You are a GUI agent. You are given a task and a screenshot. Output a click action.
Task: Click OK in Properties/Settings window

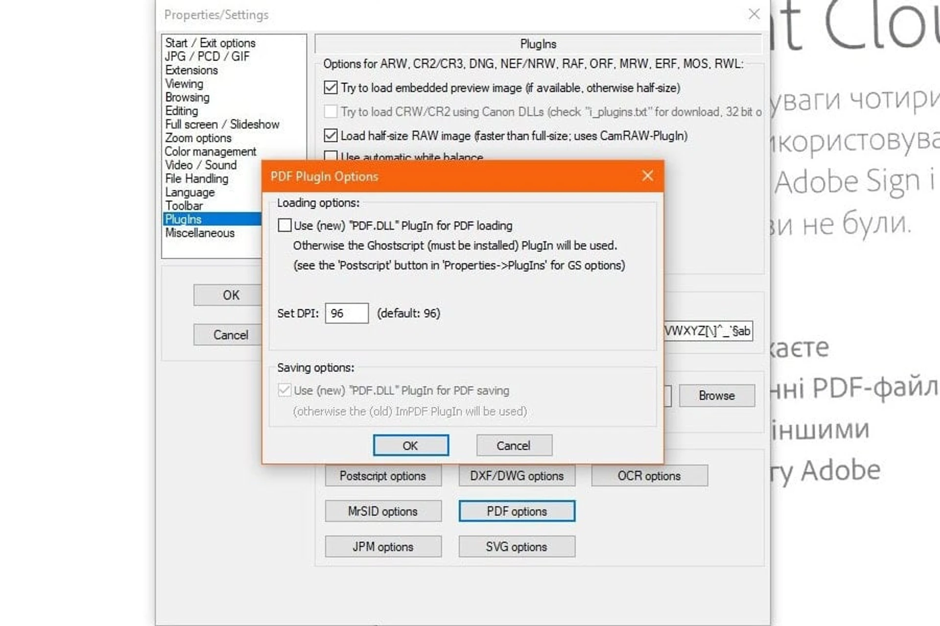pyautogui.click(x=228, y=295)
